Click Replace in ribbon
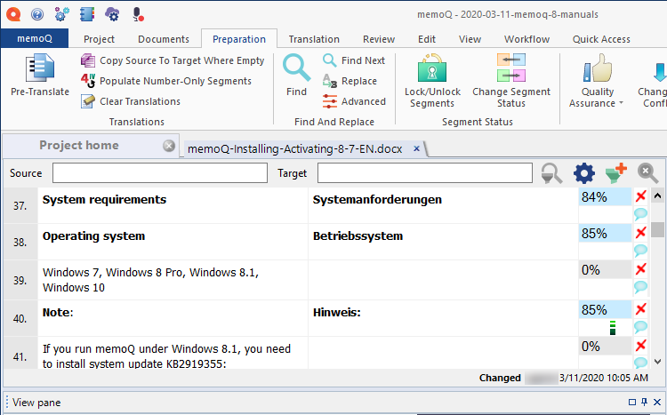667x415 pixels. [x=350, y=81]
